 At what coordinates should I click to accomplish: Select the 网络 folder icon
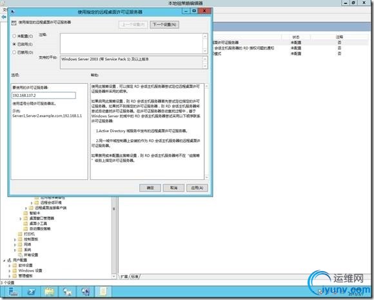pyautogui.click(x=20, y=245)
